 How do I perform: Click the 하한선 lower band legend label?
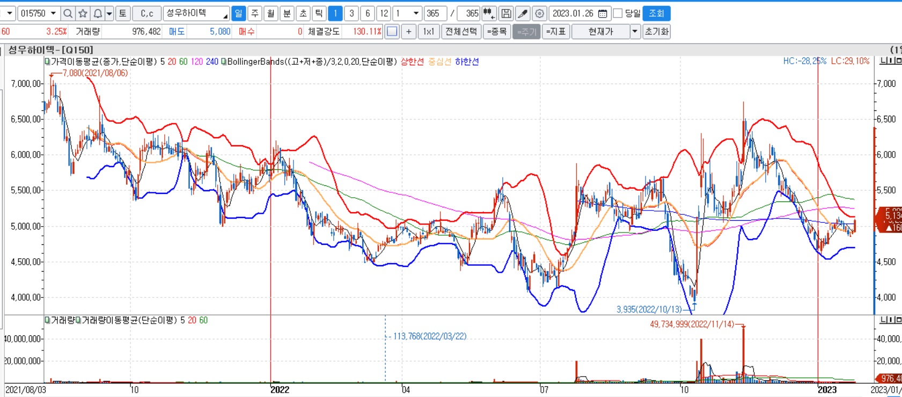coord(467,62)
